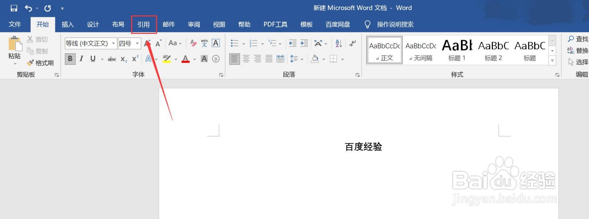Click the 操作说明搜索 search box
Viewport: 589px width, 219px height.
click(395, 24)
